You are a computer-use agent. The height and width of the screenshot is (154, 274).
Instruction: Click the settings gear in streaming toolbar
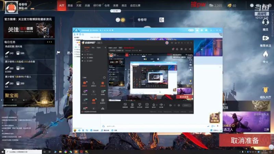[x=179, y=105]
